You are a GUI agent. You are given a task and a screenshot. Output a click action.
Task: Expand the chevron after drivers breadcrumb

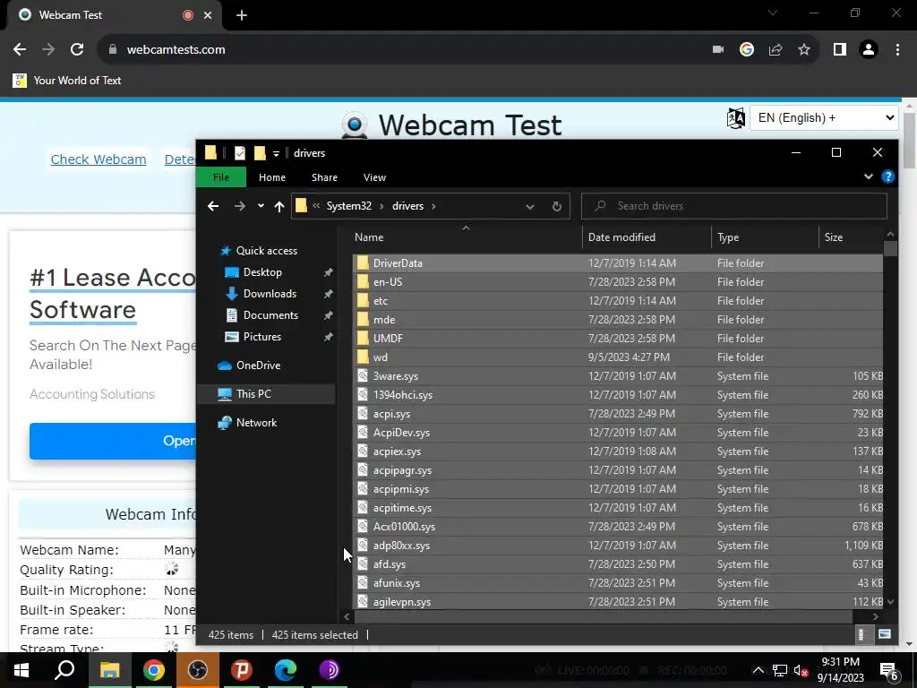[433, 206]
